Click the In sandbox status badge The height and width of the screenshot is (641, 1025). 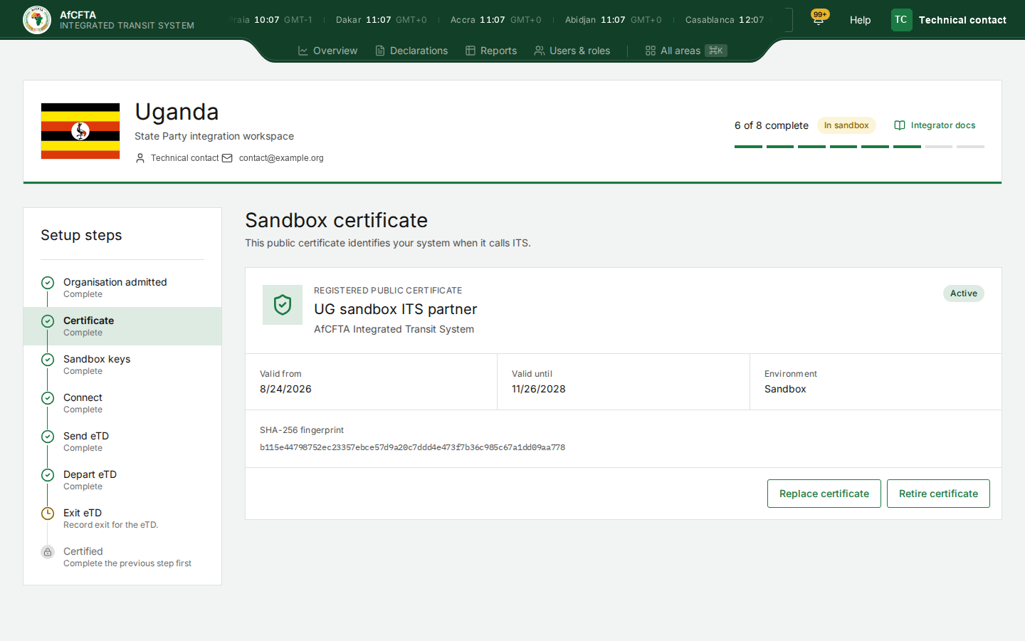point(846,125)
